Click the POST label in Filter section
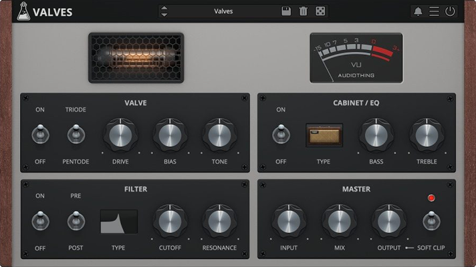Screen dimensions: 476x267 [x=76, y=248]
